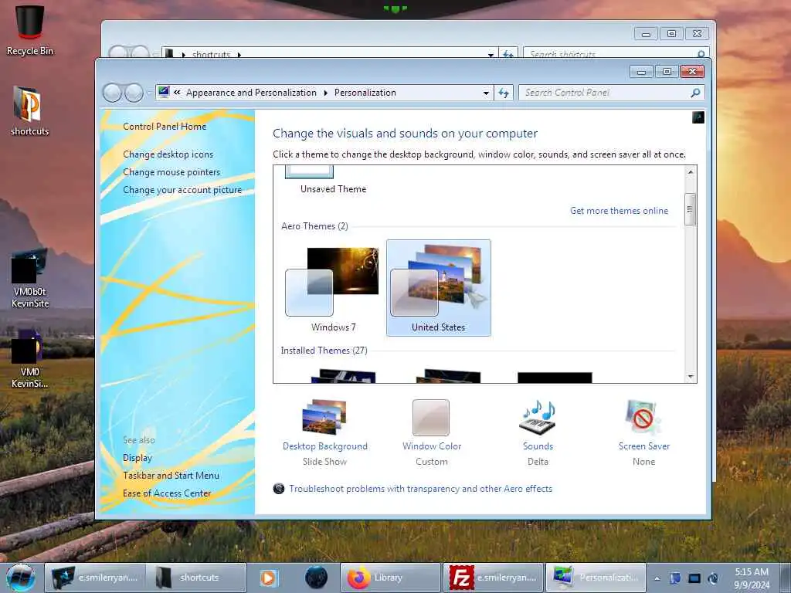Open Change desktop icons link
Viewport: 791px width, 593px height.
click(168, 154)
